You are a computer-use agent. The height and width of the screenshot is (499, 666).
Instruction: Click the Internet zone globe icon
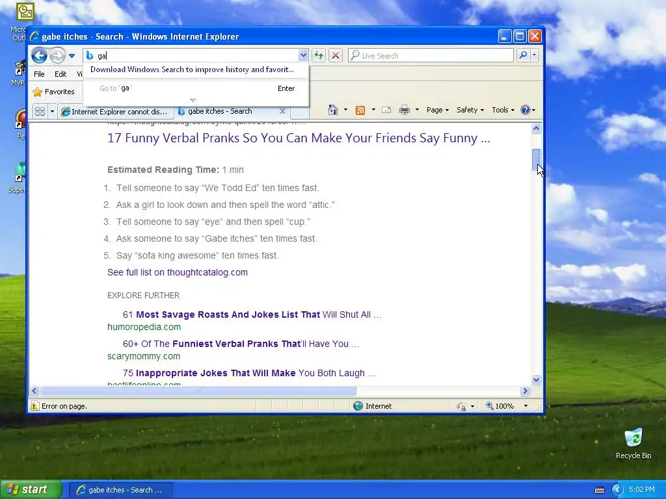point(358,406)
